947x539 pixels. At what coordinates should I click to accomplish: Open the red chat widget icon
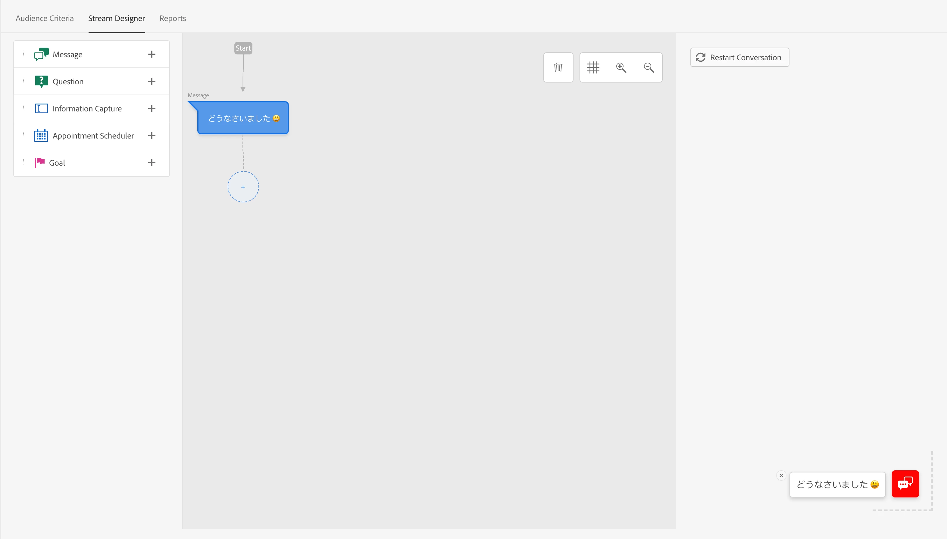click(x=905, y=484)
